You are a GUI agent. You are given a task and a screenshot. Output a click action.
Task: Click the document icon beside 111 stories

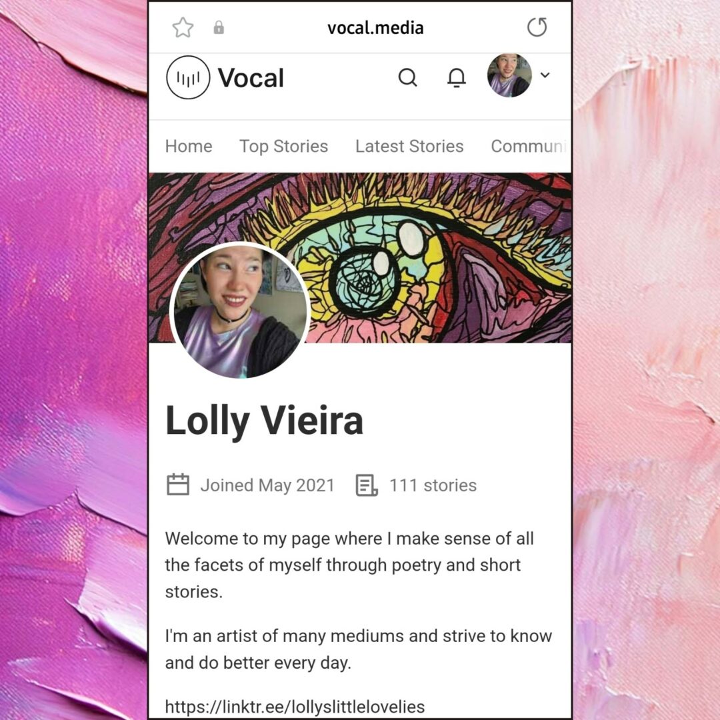(x=367, y=485)
